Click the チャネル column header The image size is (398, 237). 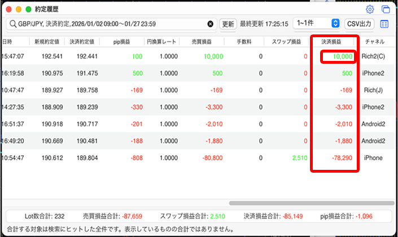coord(375,42)
